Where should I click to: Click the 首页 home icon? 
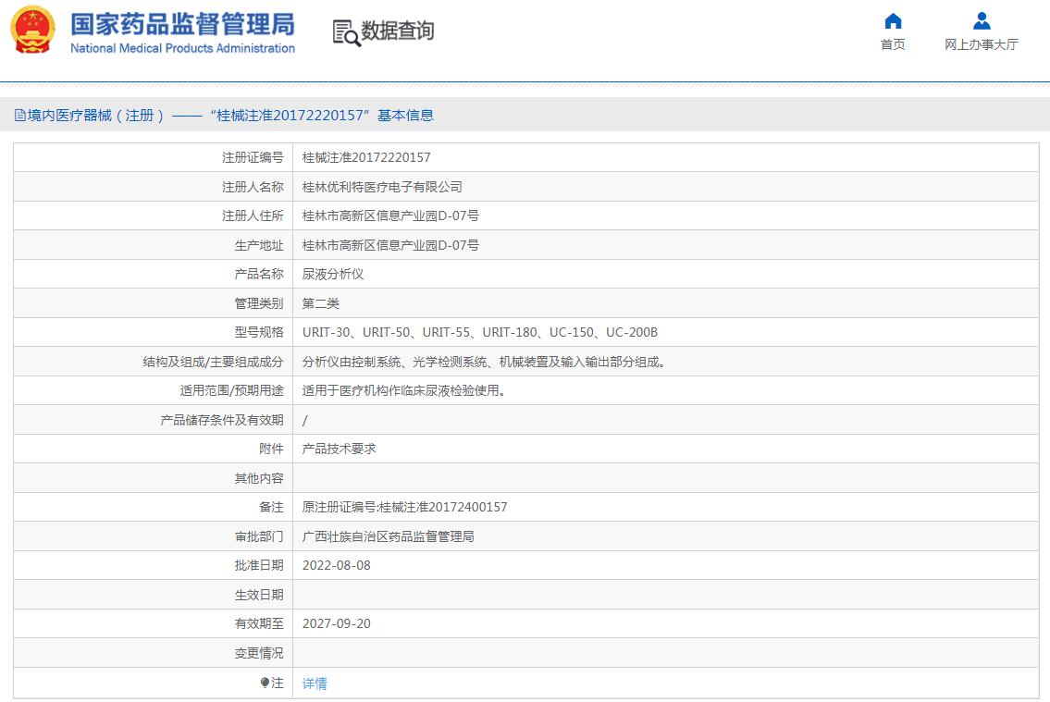(x=892, y=20)
